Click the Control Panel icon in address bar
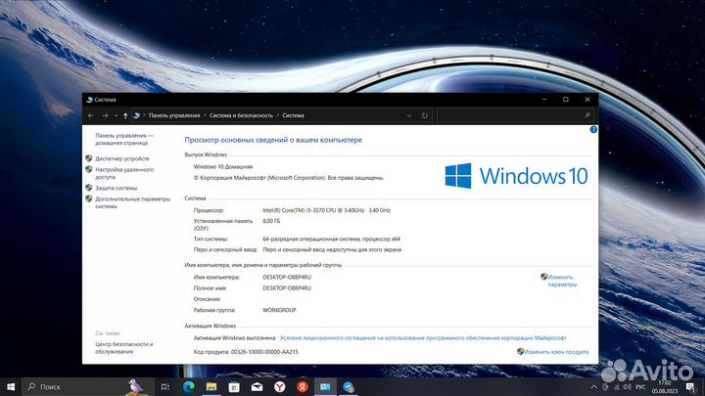 137,115
